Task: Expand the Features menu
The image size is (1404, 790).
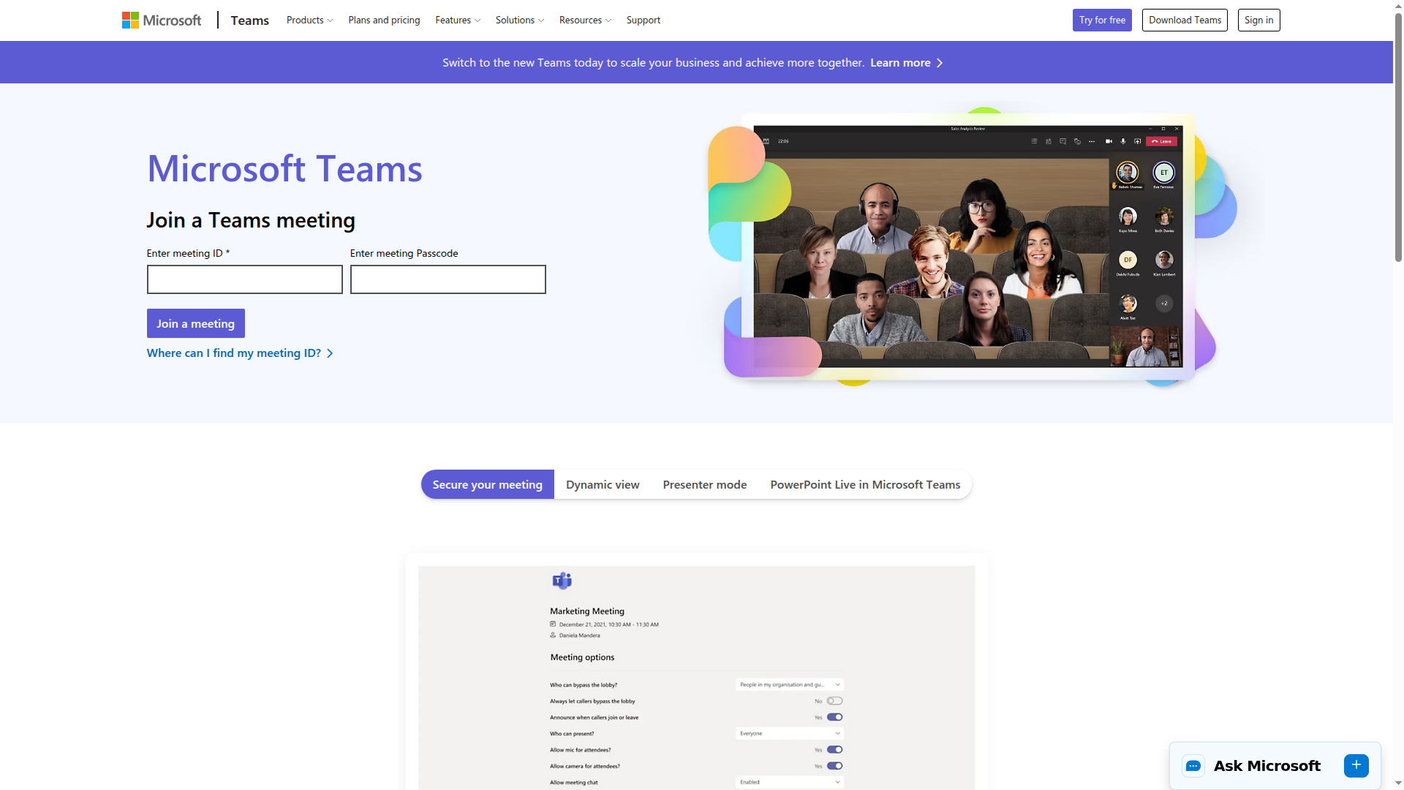Action: click(458, 20)
